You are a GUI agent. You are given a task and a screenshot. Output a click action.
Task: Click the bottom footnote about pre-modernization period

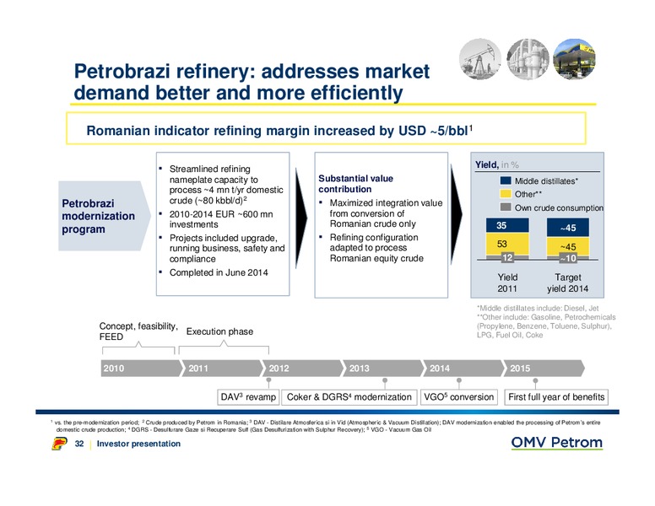click(327, 426)
